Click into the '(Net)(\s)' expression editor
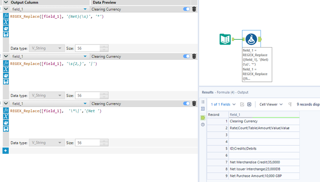 pos(103,28)
